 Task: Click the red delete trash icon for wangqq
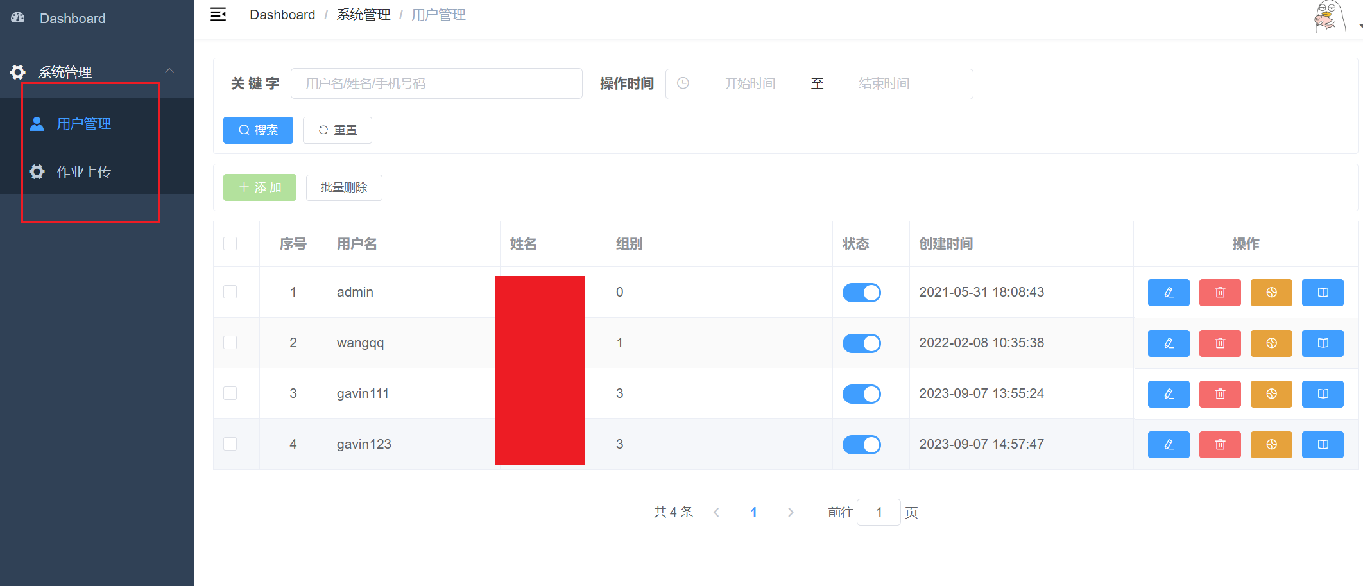pos(1219,343)
